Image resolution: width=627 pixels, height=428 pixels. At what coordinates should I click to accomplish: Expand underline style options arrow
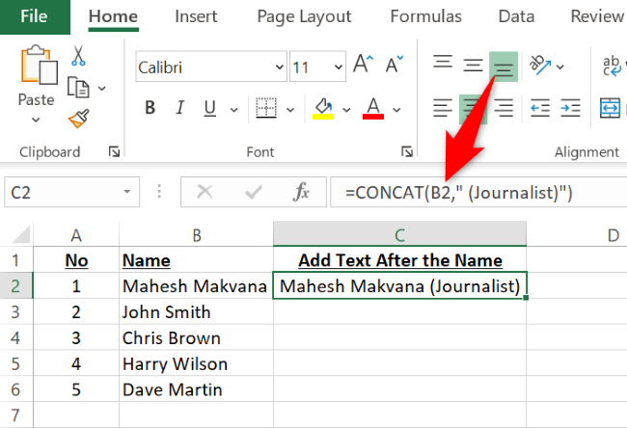tap(234, 110)
